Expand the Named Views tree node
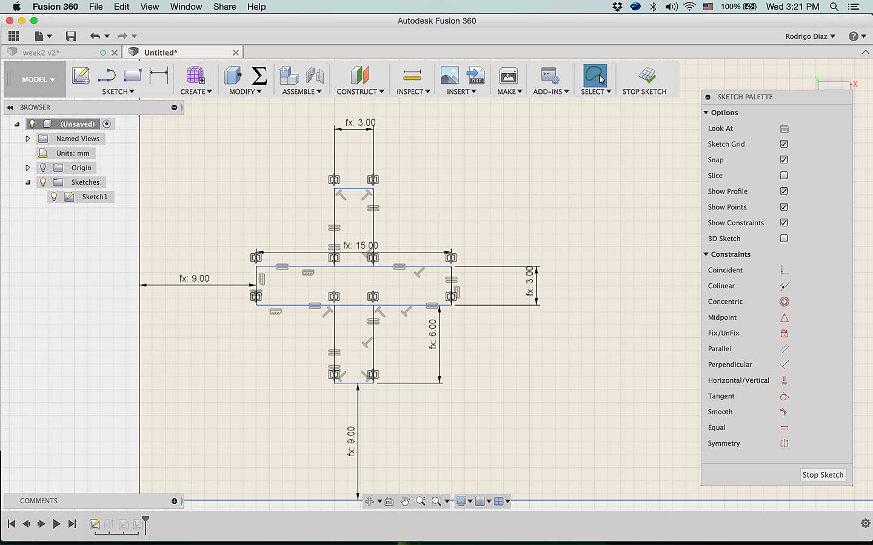 [27, 139]
